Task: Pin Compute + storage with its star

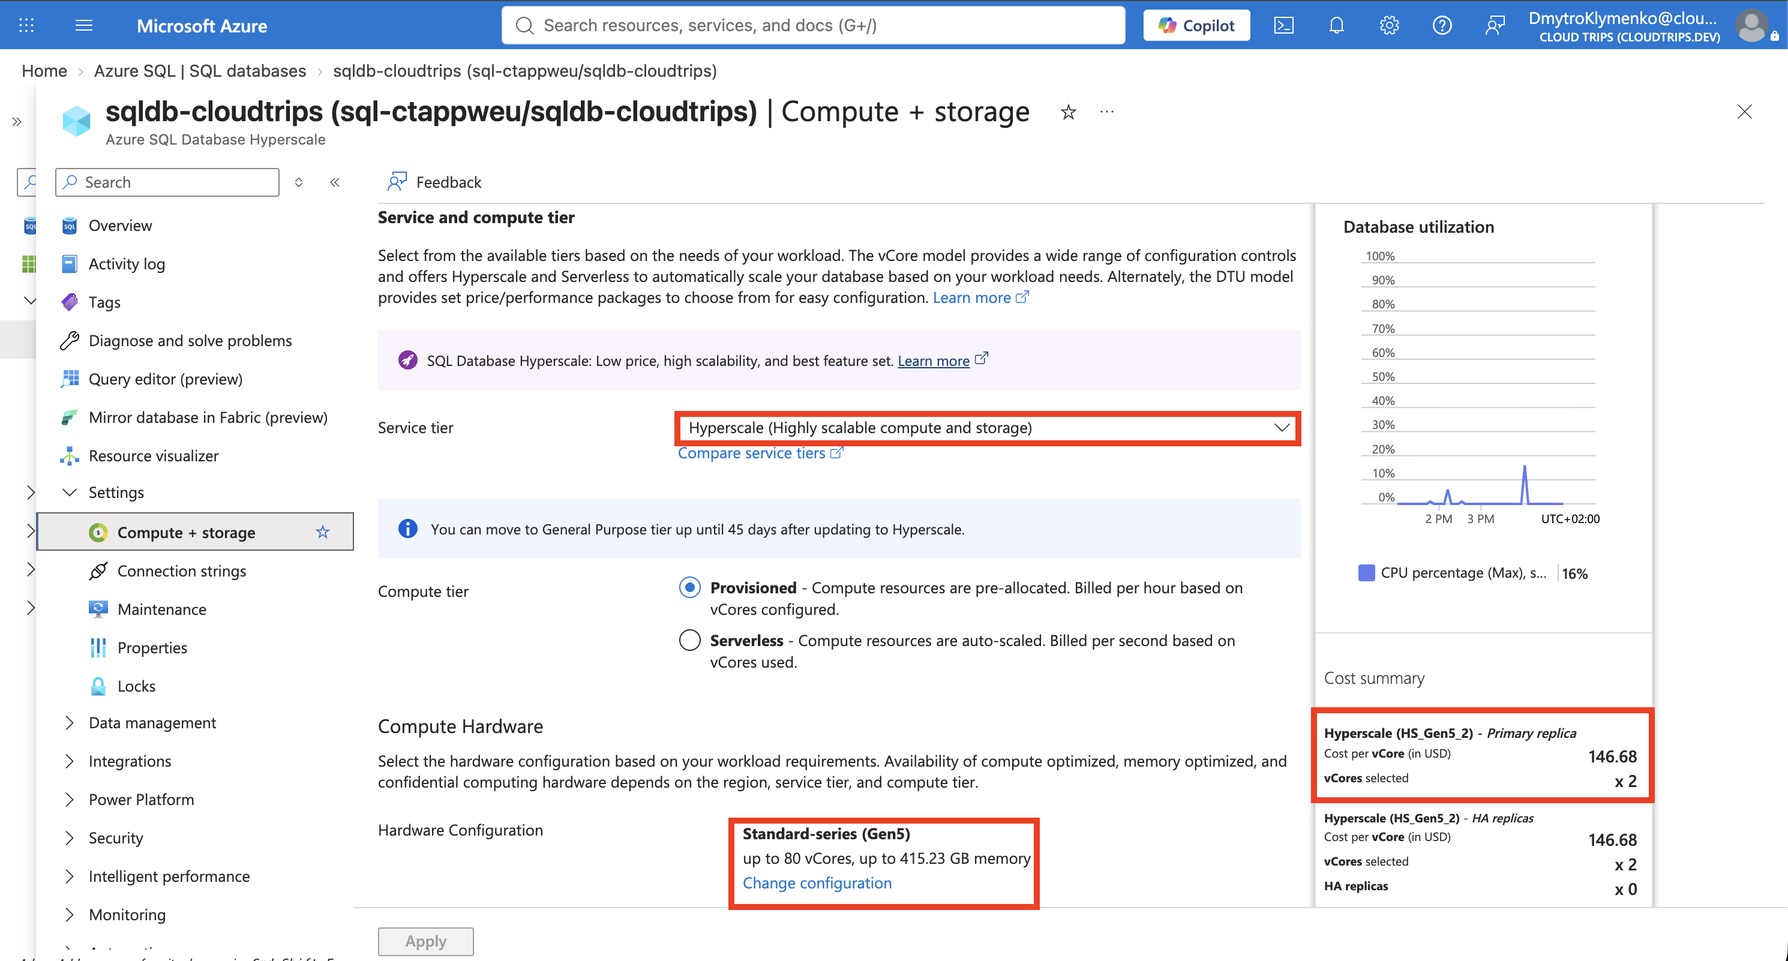Action: [x=323, y=532]
